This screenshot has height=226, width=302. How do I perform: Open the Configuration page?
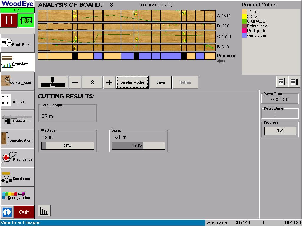(17, 196)
